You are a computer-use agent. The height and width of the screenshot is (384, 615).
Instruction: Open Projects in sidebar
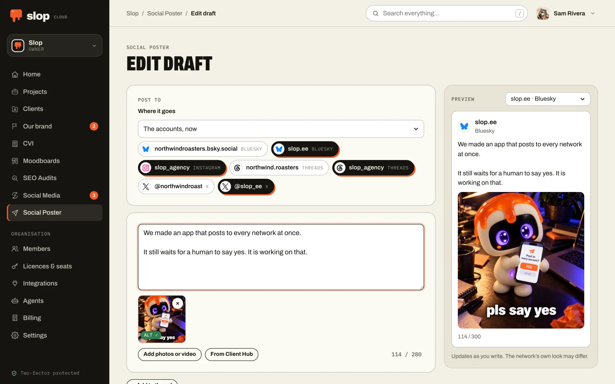tap(54, 92)
